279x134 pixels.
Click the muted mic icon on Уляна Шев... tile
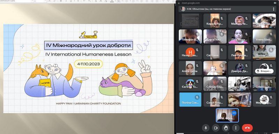[x=271, y=34]
